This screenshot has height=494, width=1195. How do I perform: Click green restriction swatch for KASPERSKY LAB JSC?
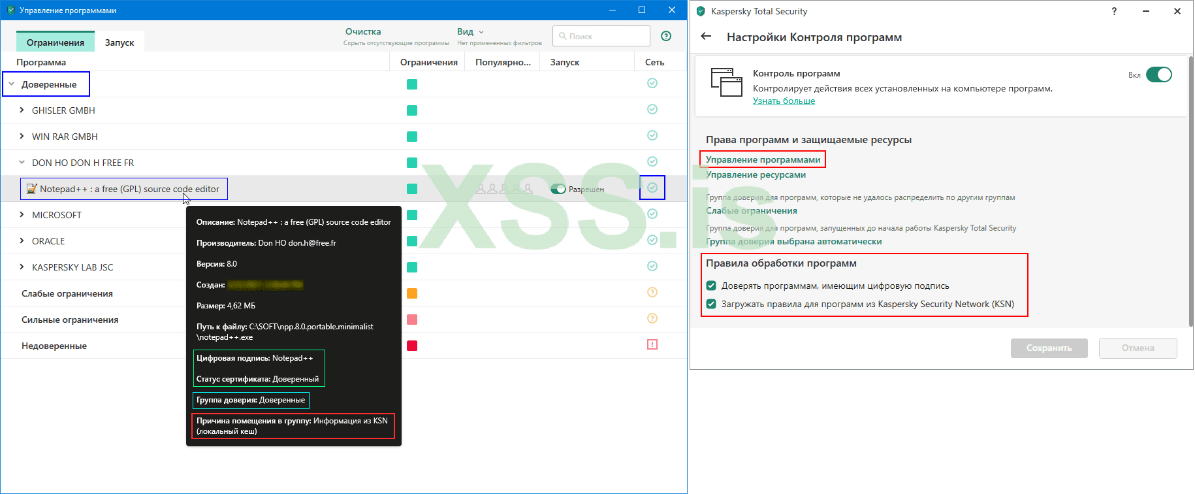point(412,267)
